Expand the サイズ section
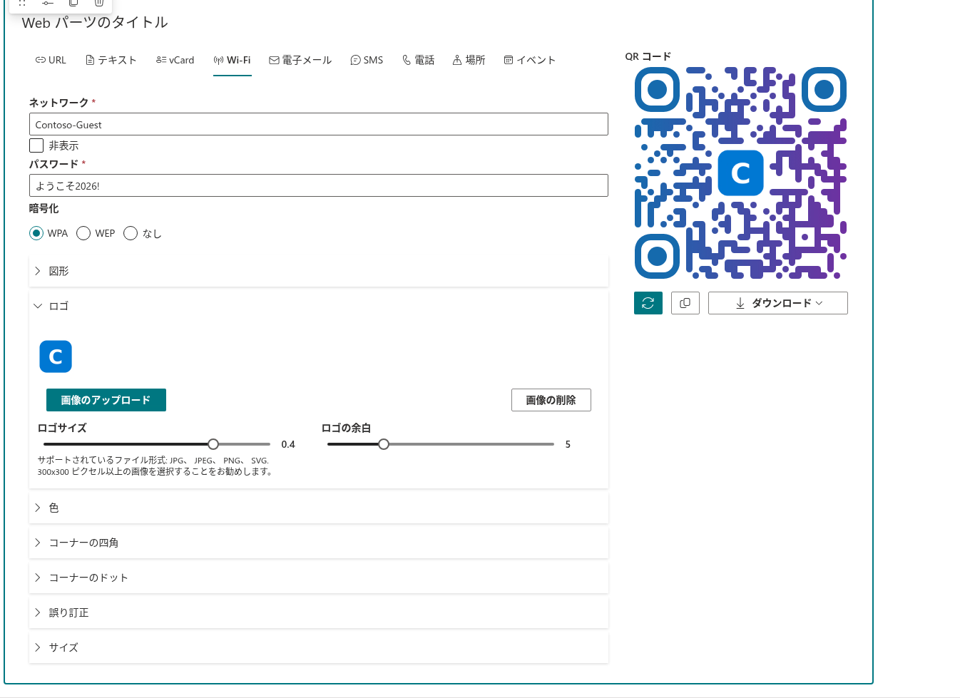Viewport: 960px width, 698px height. 319,647
